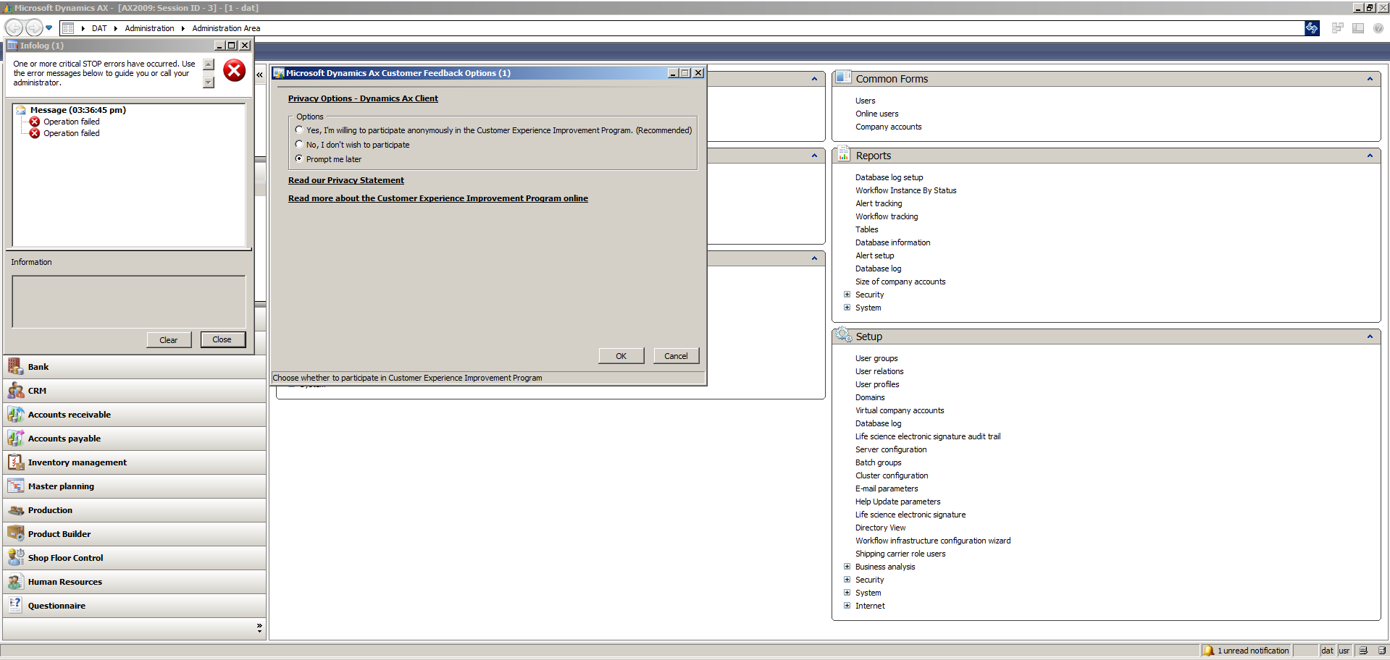Click the dat company indicator in status bar
This screenshot has height=660, width=1390.
pos(1327,651)
